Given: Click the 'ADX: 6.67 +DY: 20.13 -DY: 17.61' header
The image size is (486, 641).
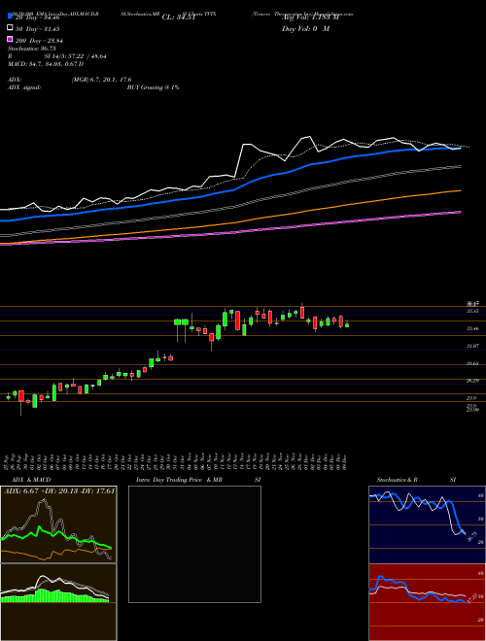Looking at the screenshot, I should pos(59,490).
